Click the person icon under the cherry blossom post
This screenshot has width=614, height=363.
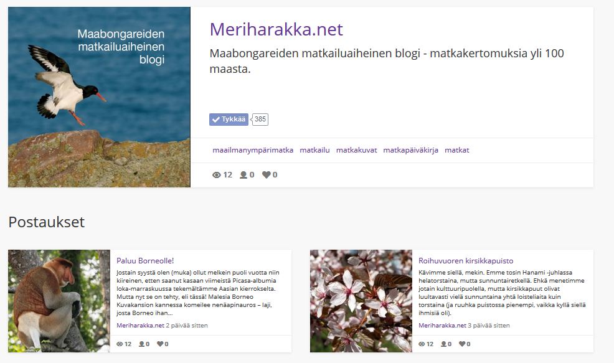pos(445,342)
